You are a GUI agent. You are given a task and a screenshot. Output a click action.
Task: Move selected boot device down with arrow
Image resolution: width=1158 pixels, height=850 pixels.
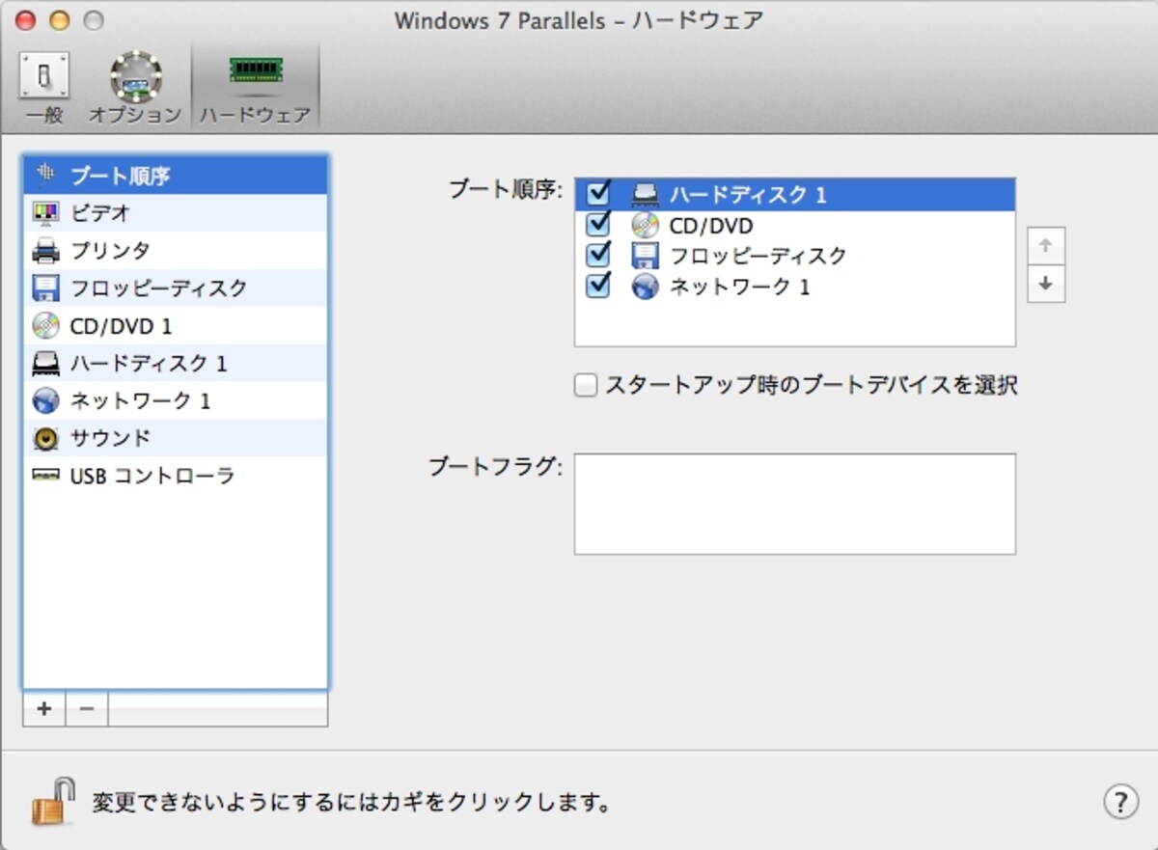pos(1046,284)
